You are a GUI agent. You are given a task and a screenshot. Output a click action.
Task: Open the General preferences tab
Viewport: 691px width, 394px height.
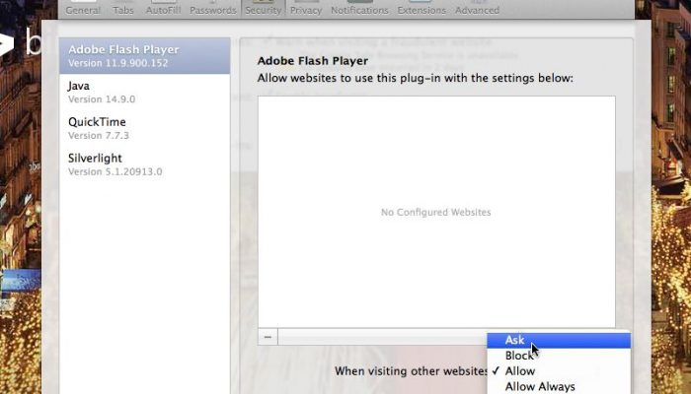[x=83, y=9]
